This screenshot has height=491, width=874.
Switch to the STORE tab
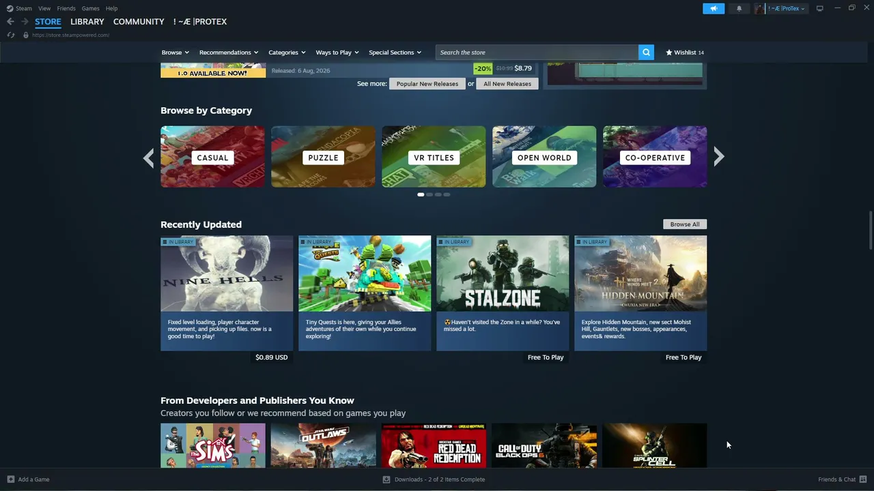pos(48,22)
